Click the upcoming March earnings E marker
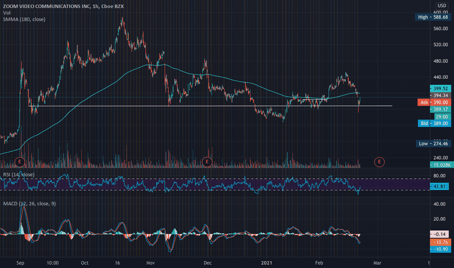Image resolution: width=454 pixels, height=268 pixels. pyautogui.click(x=379, y=162)
